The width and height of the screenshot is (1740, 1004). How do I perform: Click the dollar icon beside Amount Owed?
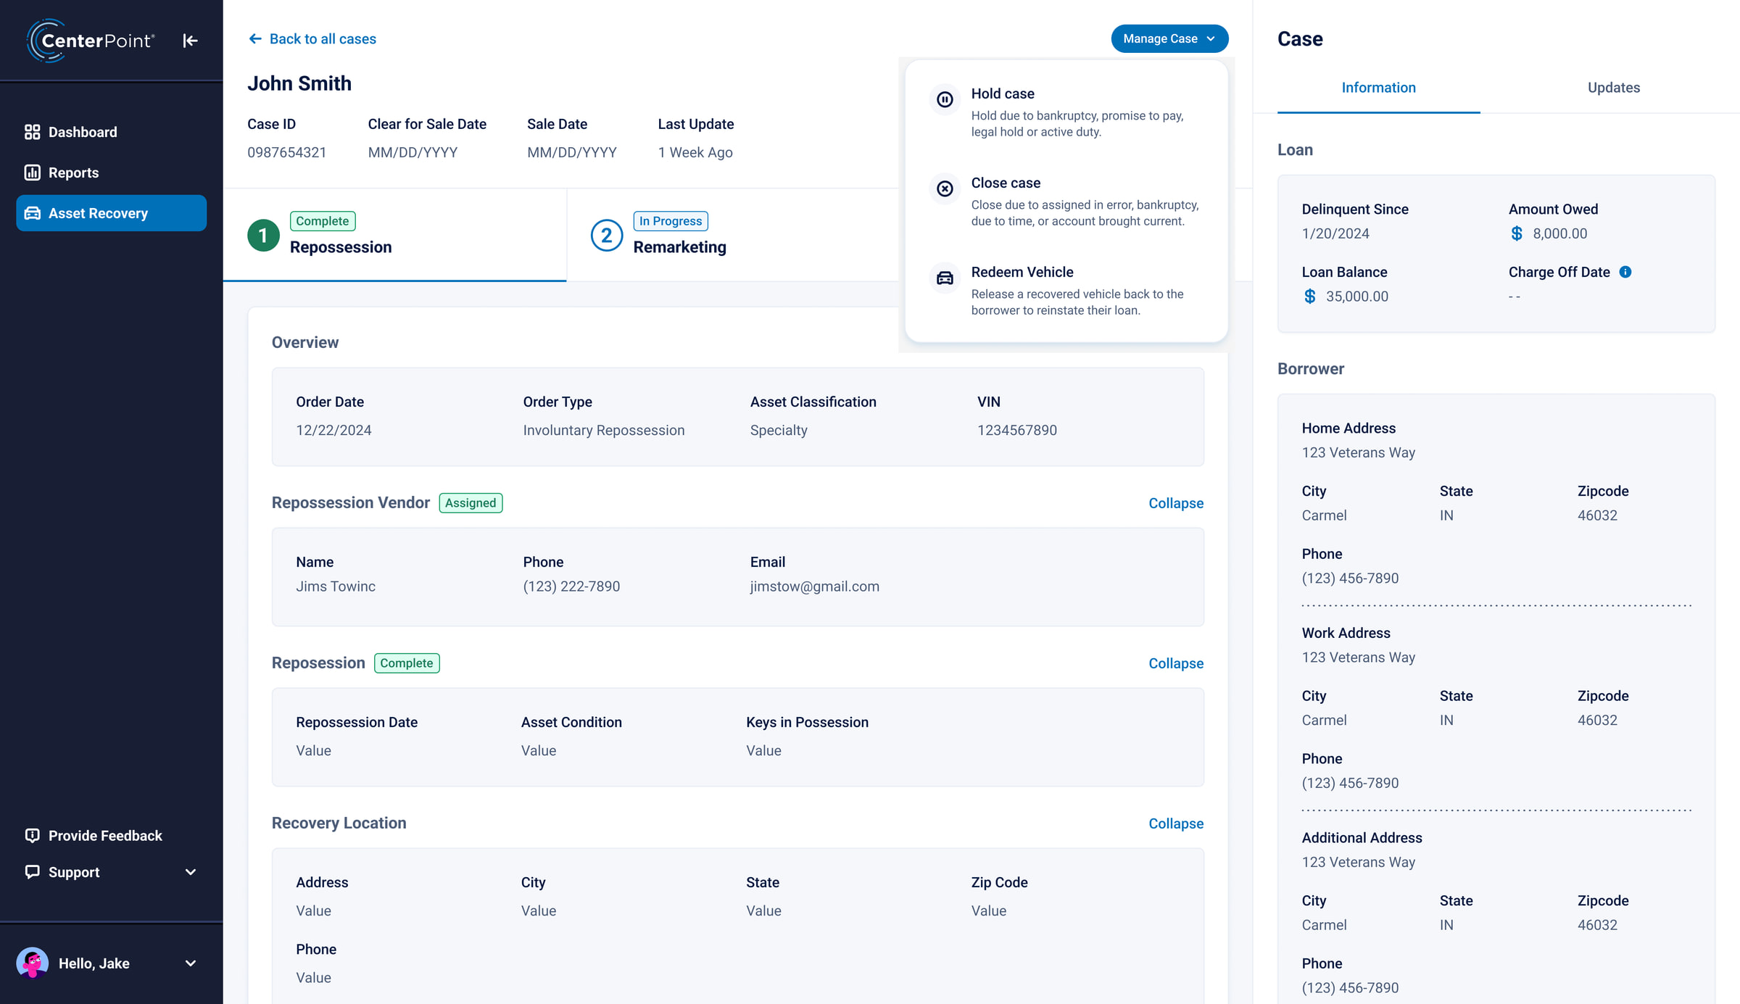[1516, 233]
